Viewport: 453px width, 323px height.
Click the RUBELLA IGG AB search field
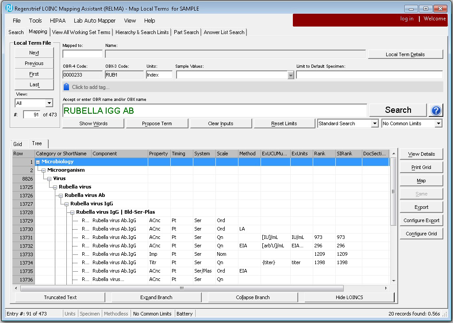(x=215, y=111)
